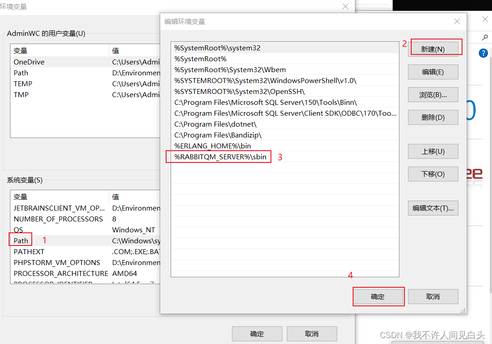
Task: Select the WindowsPowerShell\v1.0\ path entry
Action: (285, 81)
